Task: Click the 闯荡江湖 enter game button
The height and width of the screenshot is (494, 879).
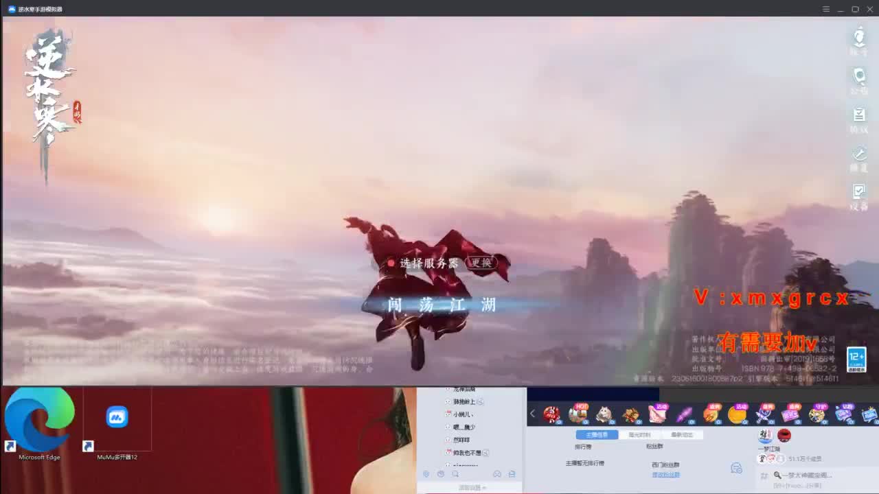Action: point(442,305)
